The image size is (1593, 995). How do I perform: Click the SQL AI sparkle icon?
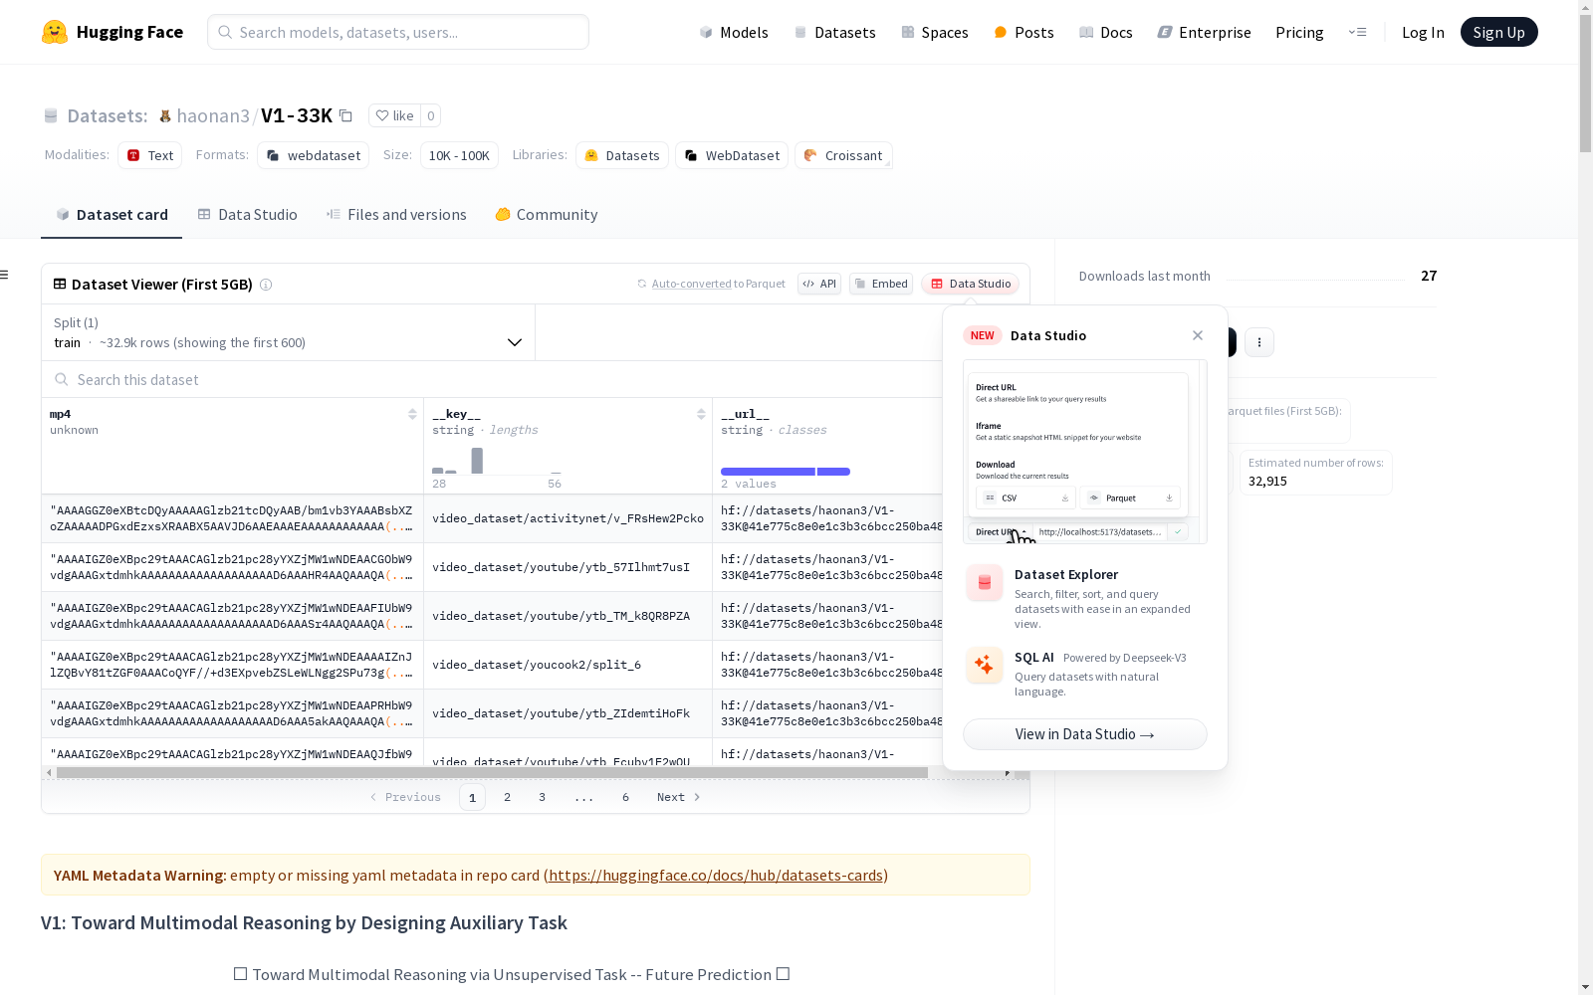pos(985,665)
